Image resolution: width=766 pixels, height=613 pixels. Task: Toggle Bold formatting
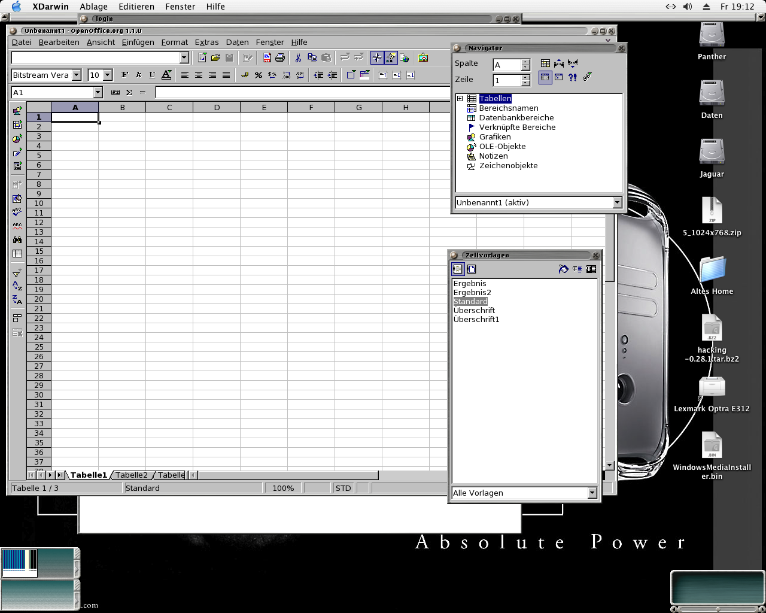click(124, 75)
